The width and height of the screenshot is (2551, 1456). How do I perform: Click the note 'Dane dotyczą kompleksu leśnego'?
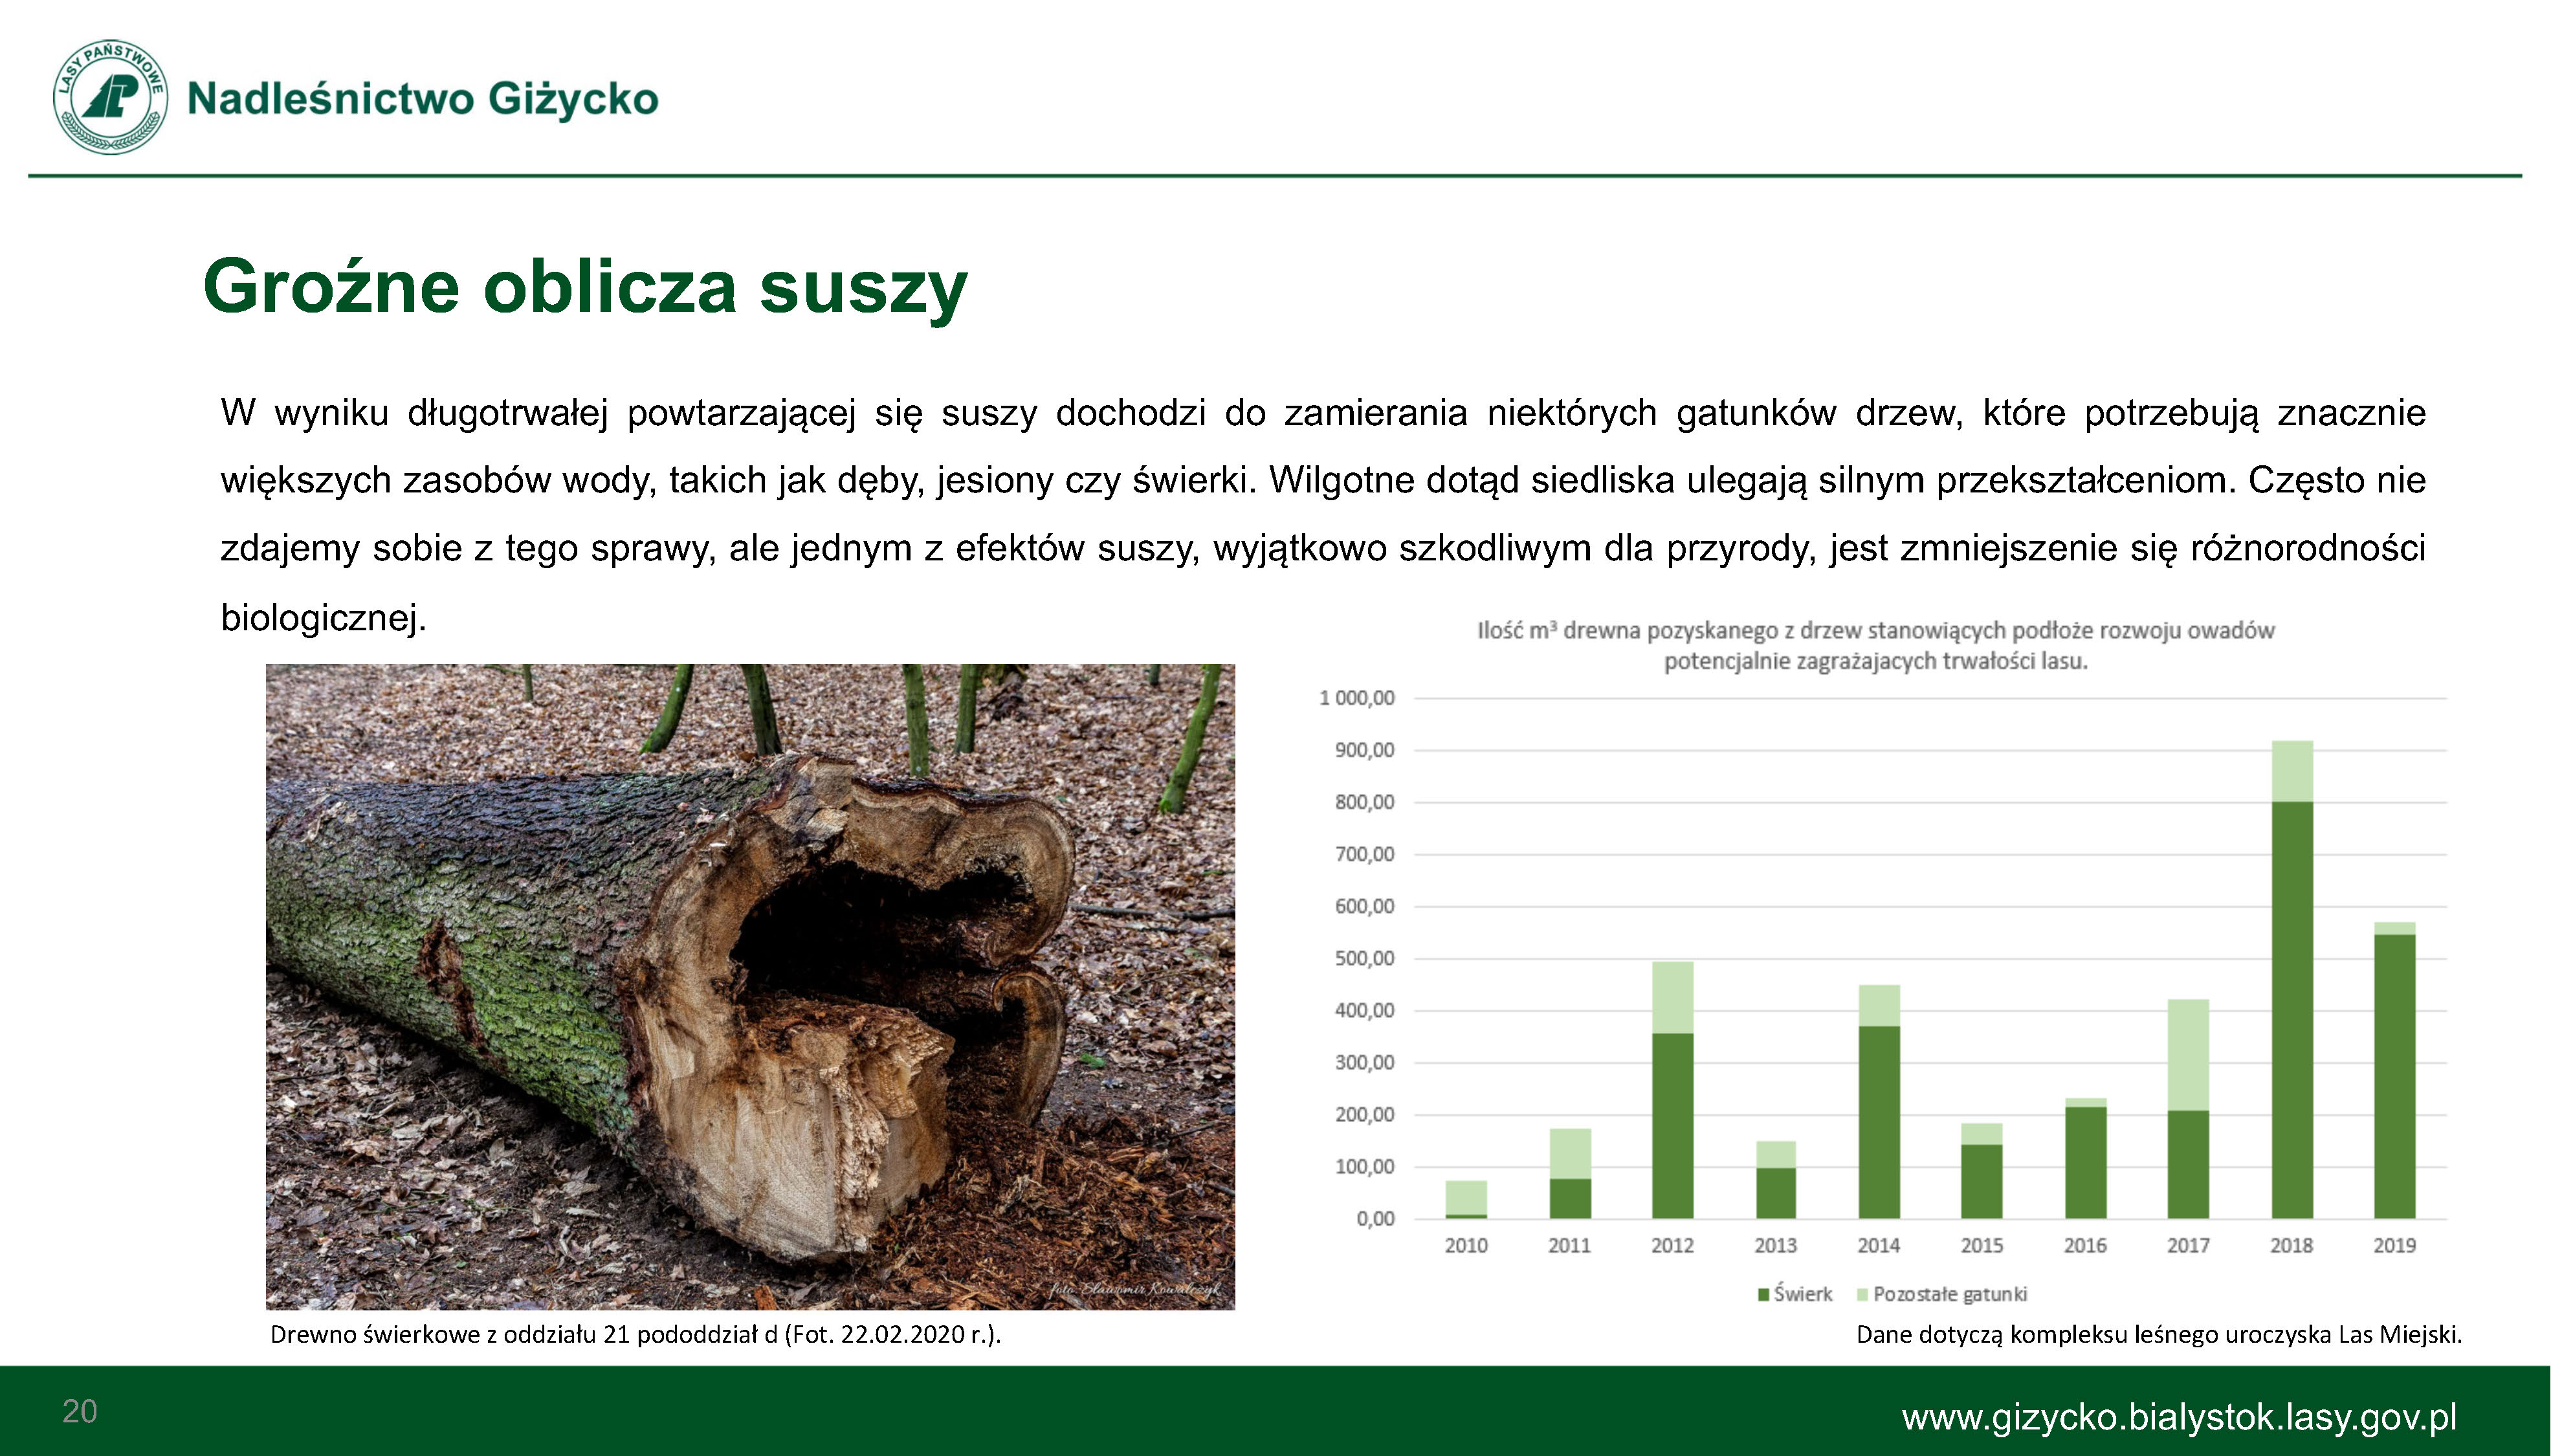tap(2159, 1334)
